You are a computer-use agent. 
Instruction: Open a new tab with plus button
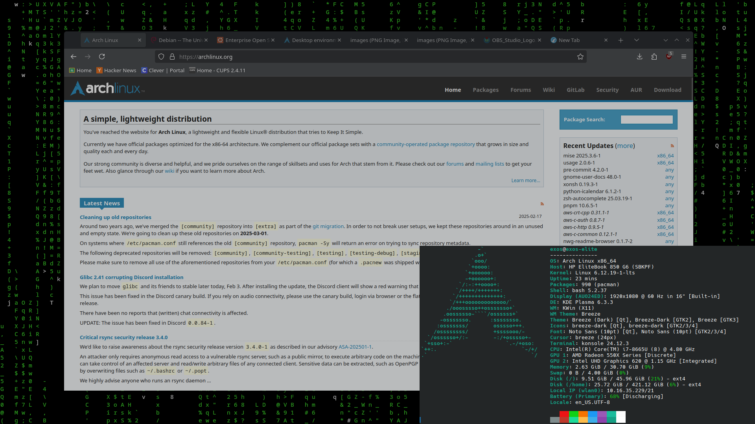[621, 40]
